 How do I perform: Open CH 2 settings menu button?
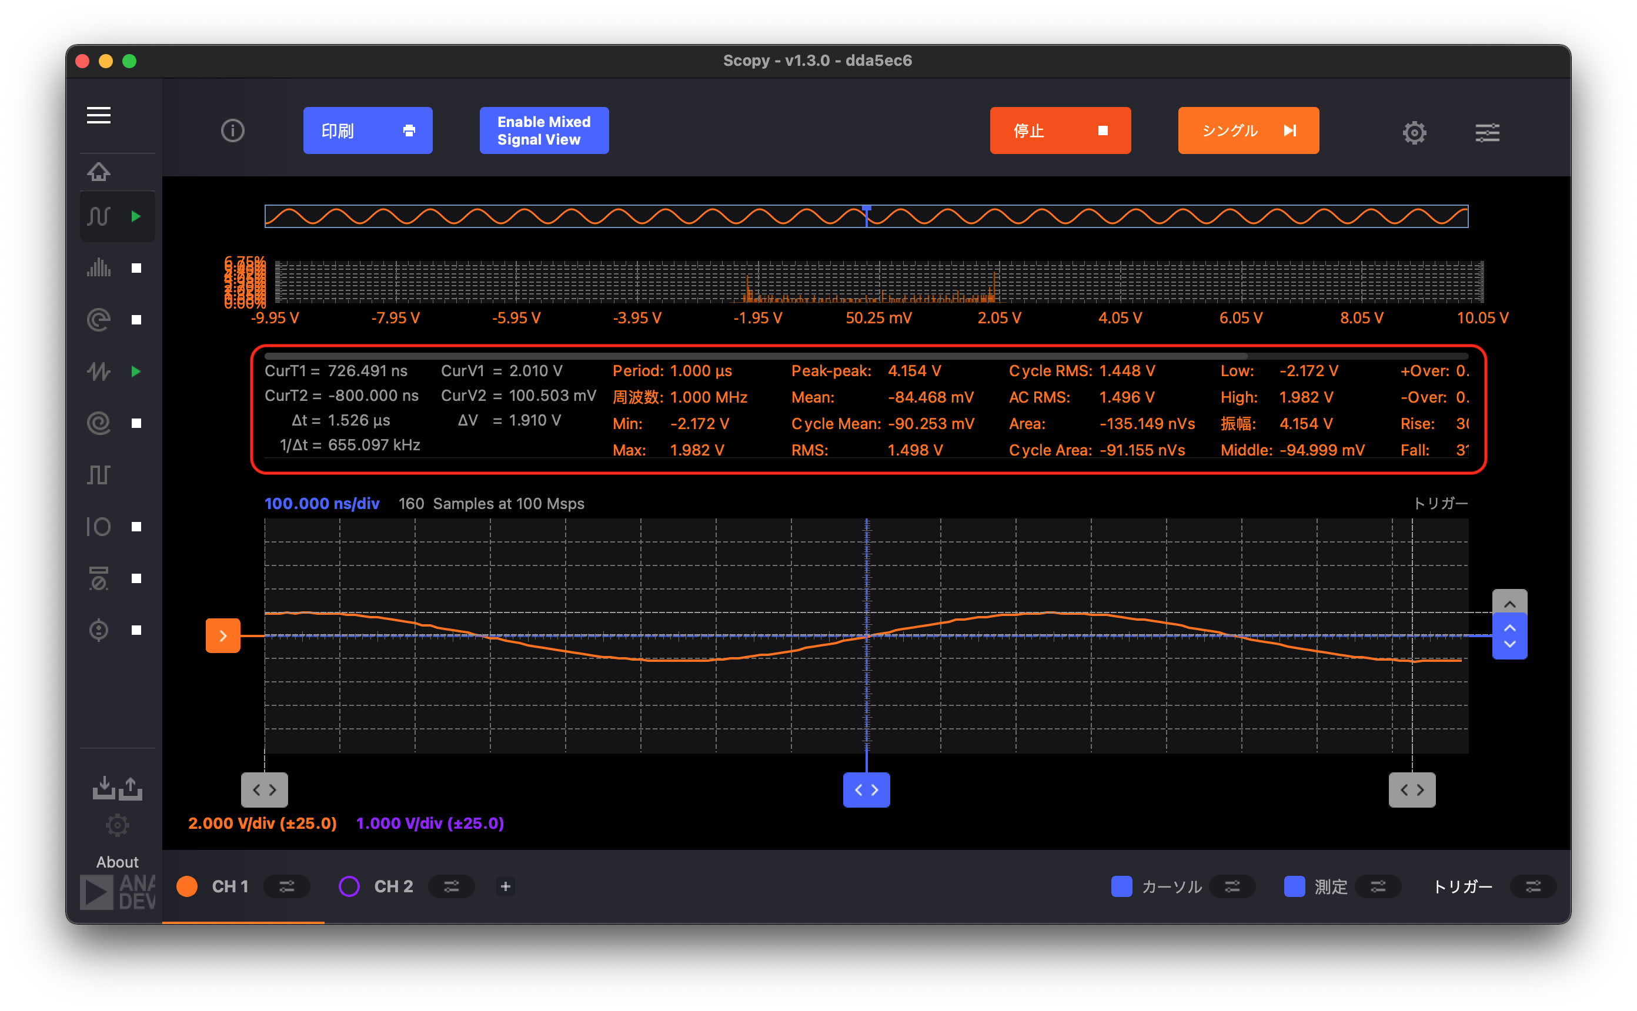(452, 886)
